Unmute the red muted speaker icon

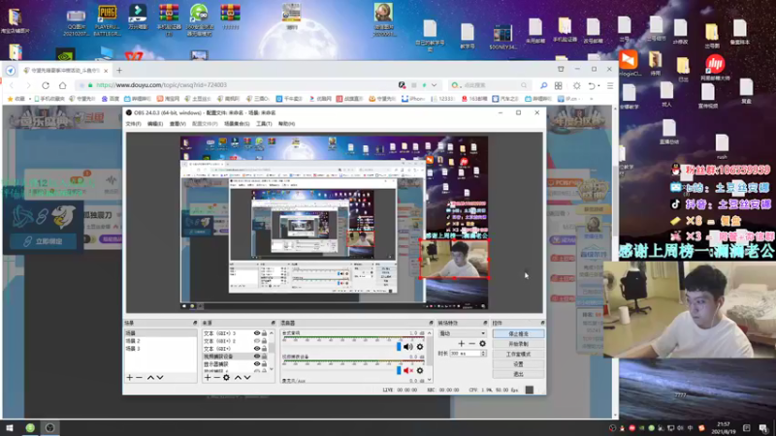click(x=408, y=370)
